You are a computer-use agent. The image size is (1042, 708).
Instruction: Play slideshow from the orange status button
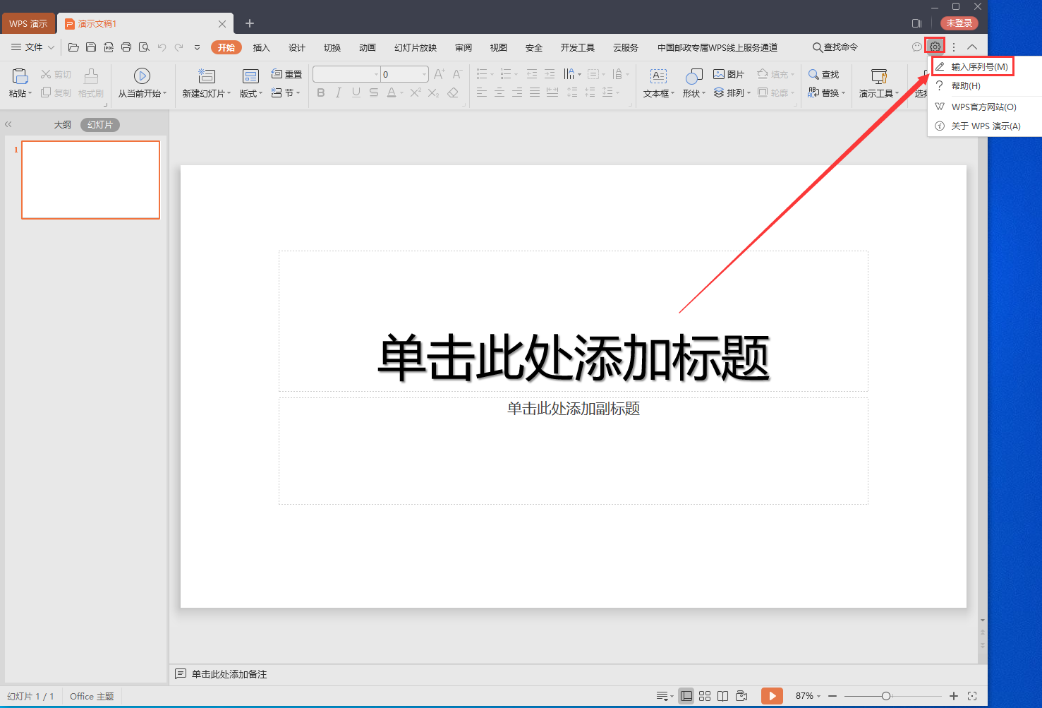pos(772,696)
